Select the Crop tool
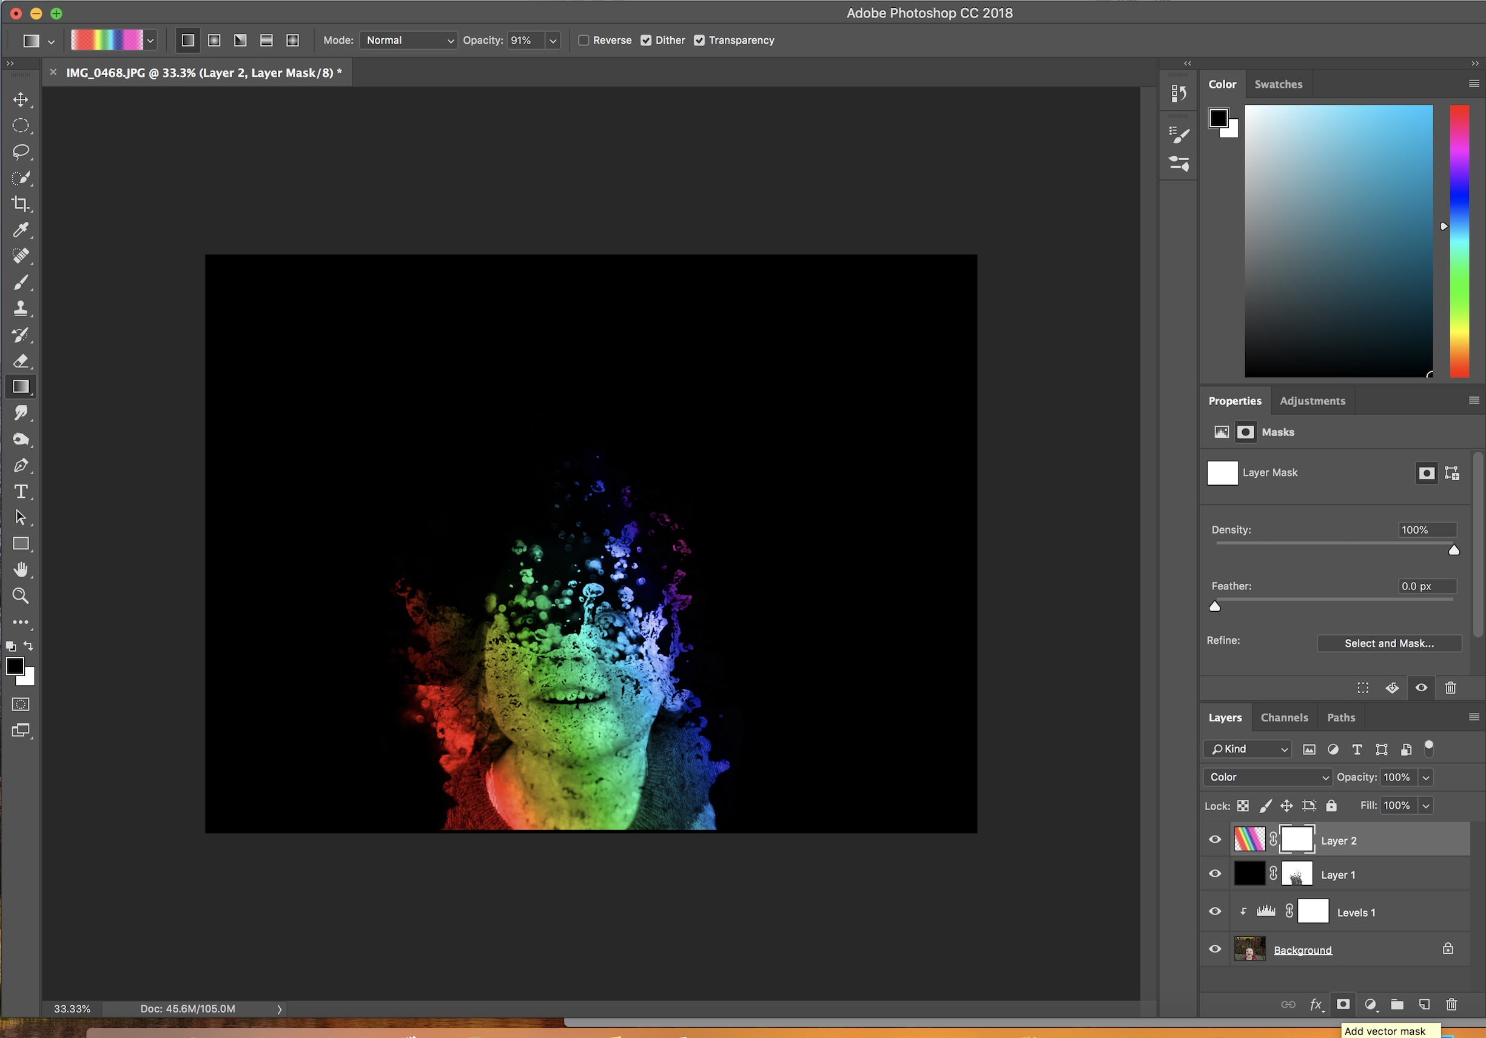This screenshot has width=1486, height=1038. click(x=21, y=204)
